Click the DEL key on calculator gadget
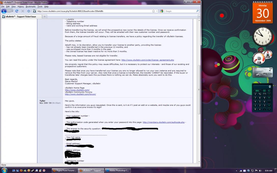This screenshot has width=277, height=173. 257,91
